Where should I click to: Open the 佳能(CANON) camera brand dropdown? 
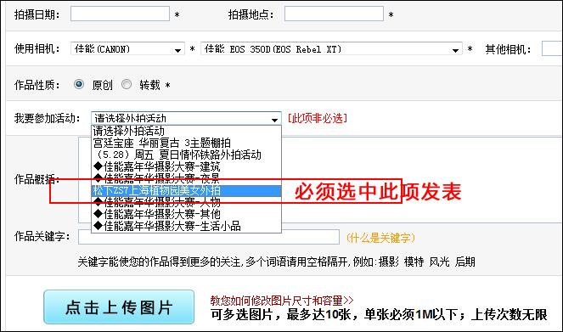128,48
